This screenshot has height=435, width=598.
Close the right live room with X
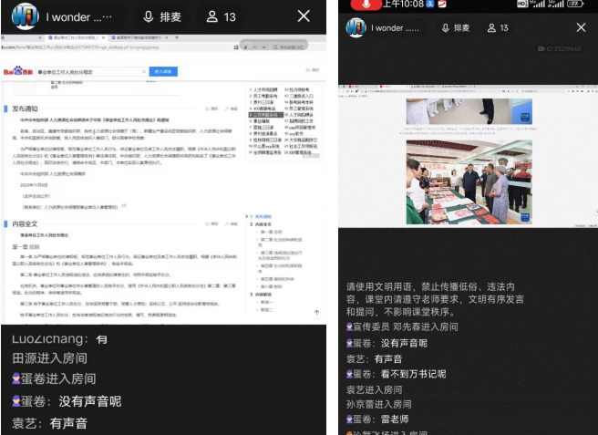tap(580, 28)
